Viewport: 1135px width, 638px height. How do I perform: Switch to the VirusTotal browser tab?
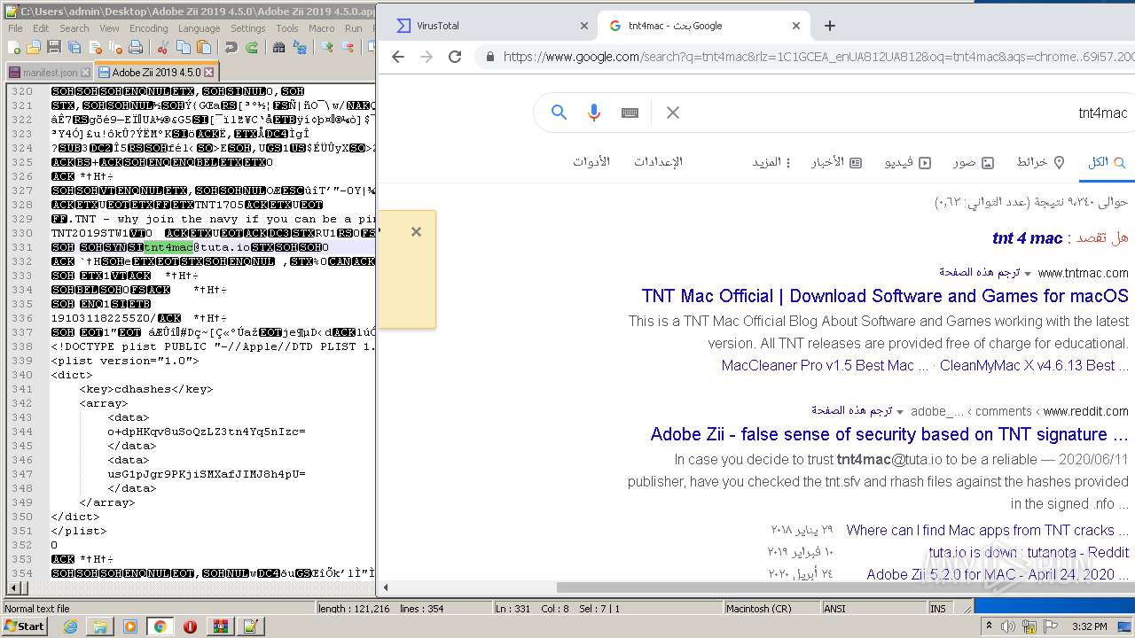[x=490, y=26]
